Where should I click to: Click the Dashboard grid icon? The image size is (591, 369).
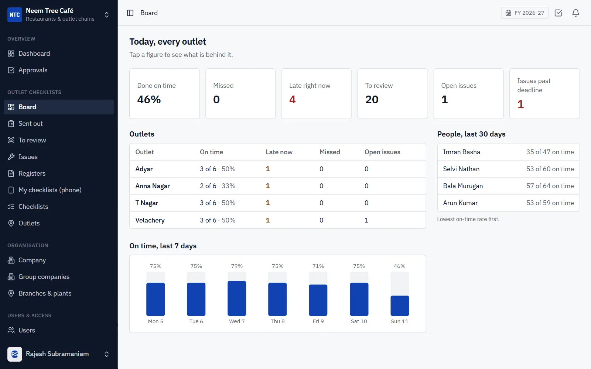pyautogui.click(x=11, y=54)
